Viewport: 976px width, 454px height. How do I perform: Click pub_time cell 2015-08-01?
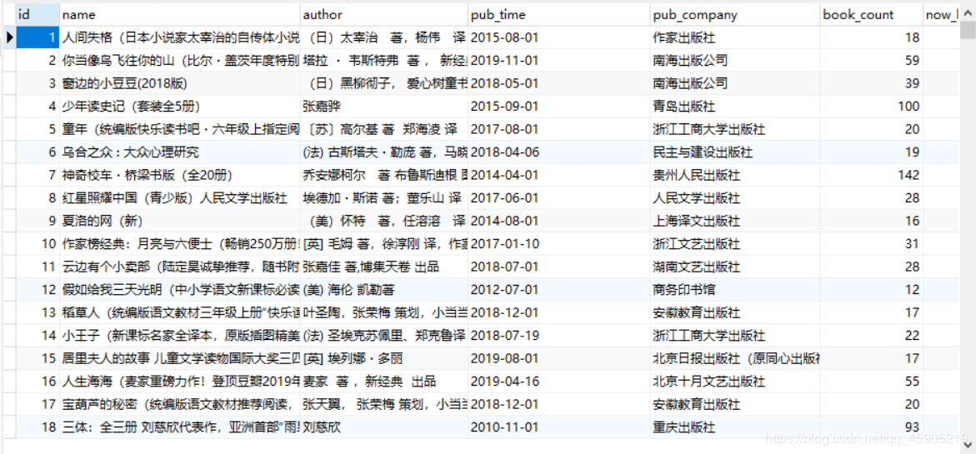(559, 37)
